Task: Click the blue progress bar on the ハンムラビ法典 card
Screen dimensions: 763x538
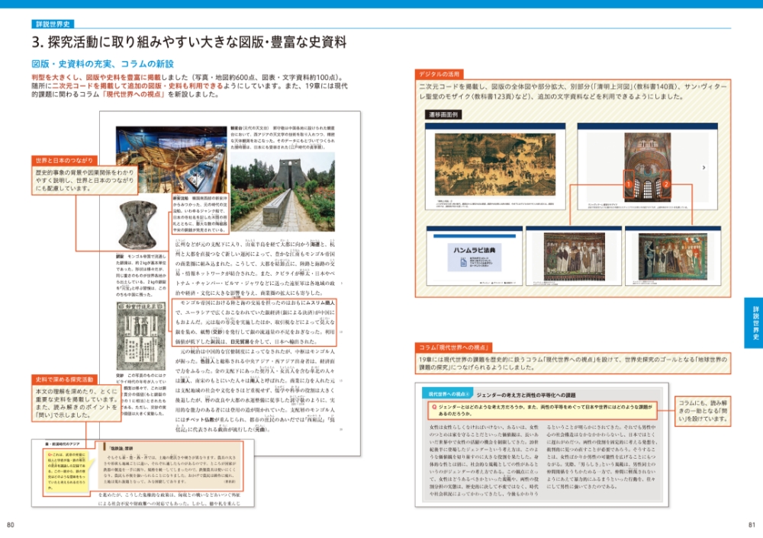Action: (475, 236)
